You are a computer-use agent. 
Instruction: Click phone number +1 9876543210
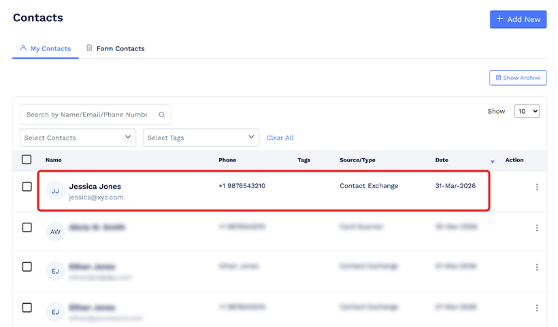click(242, 185)
